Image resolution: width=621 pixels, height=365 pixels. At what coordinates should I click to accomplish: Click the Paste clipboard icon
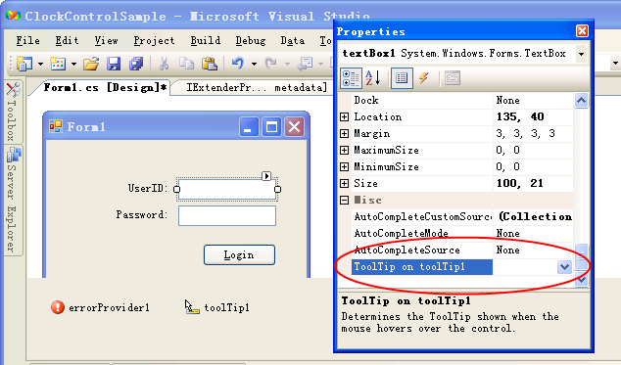pos(209,64)
